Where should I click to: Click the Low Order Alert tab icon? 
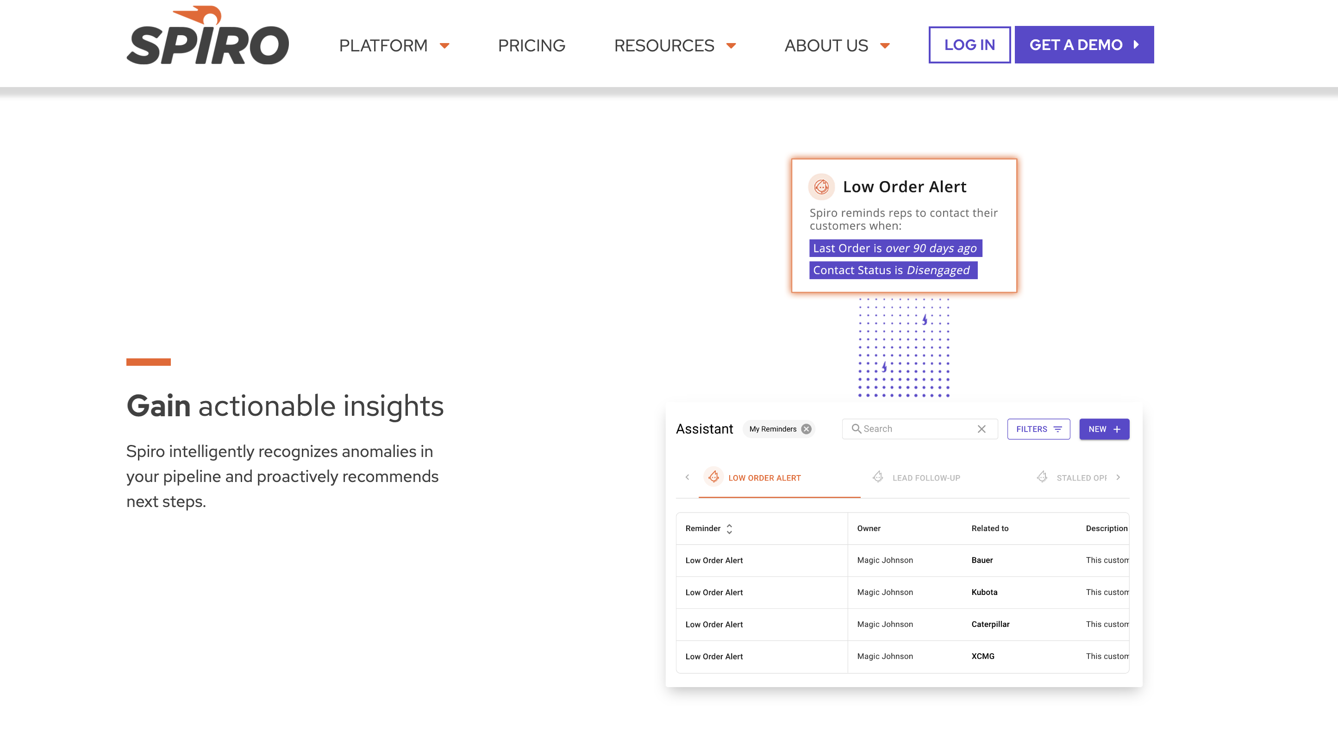[x=713, y=477]
